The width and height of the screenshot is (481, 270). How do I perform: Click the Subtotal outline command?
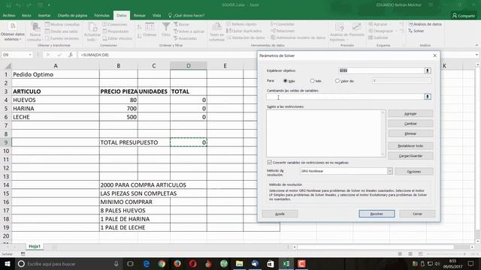pos(378,37)
